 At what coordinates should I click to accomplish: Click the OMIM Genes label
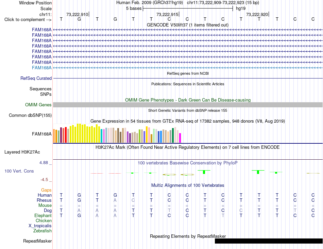pos(38,105)
